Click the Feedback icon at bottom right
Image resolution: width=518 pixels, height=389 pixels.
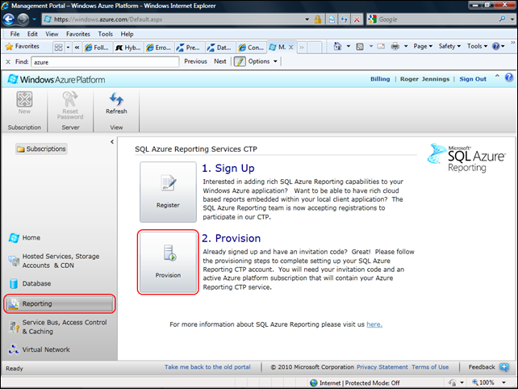coord(503,367)
